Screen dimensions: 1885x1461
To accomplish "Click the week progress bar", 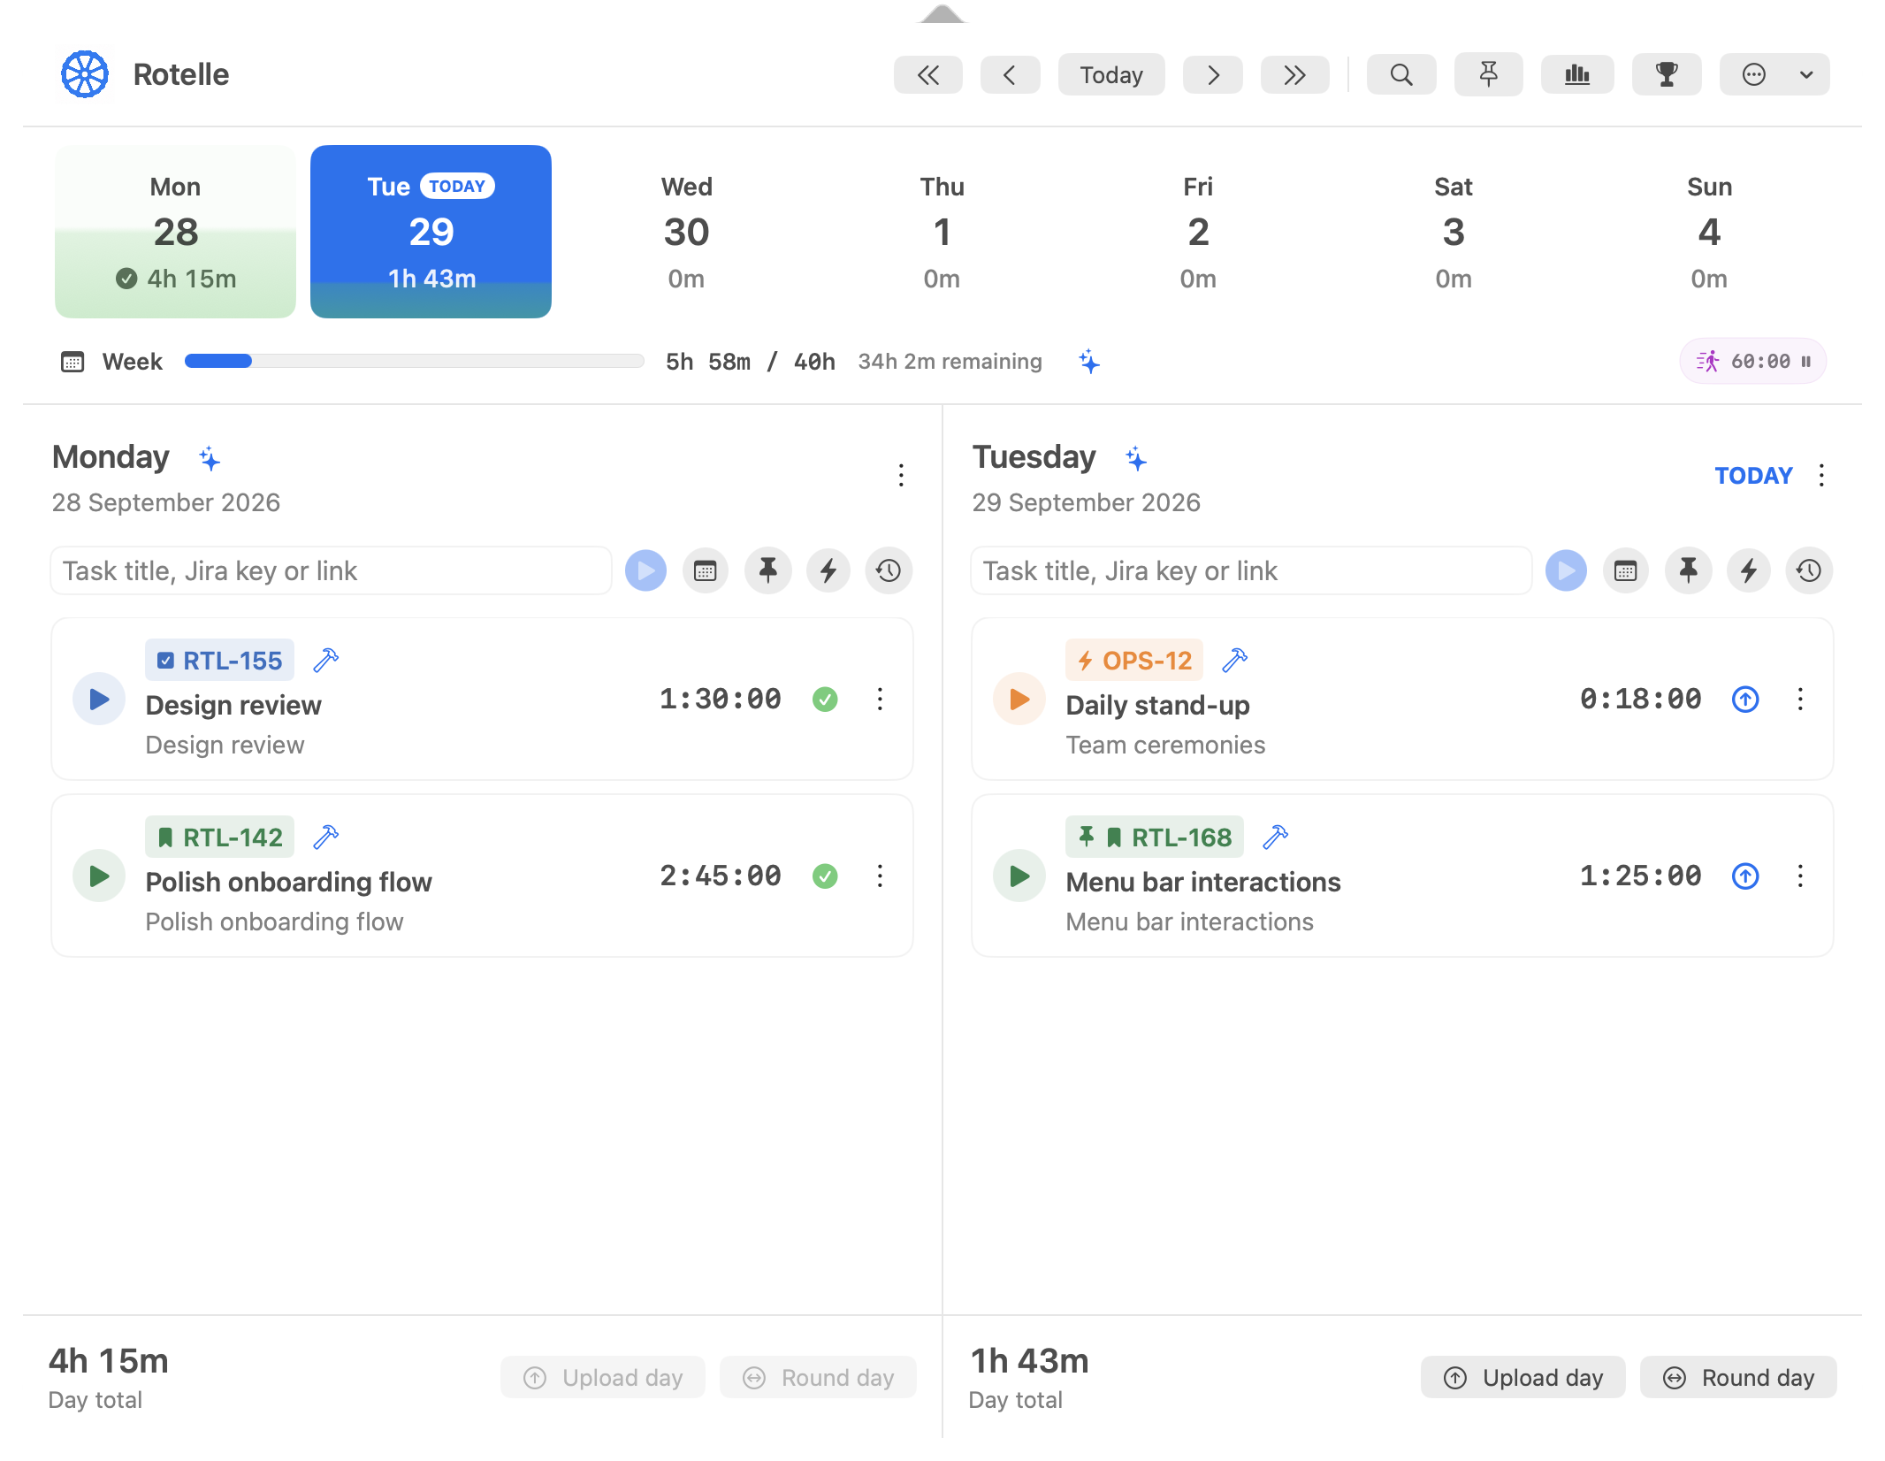I will click(x=414, y=361).
